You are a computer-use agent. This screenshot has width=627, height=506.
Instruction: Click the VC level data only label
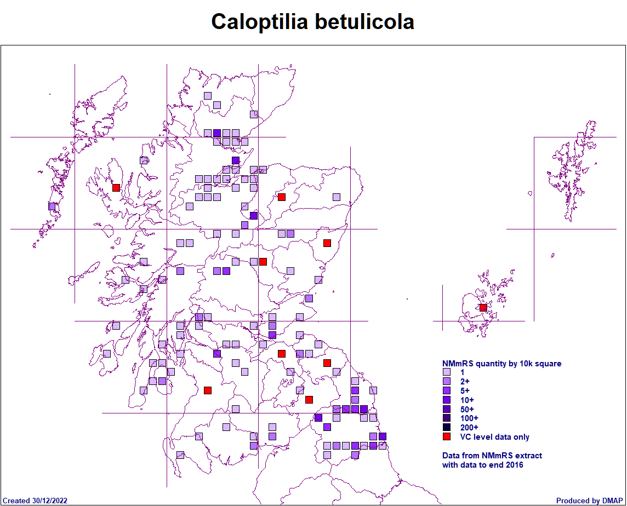pyautogui.click(x=495, y=437)
